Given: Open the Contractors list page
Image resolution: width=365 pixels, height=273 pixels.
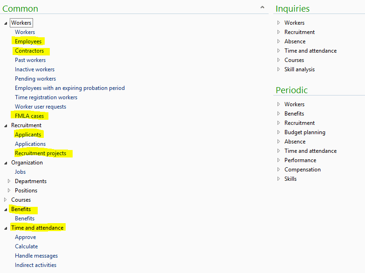Looking at the screenshot, I should (29, 51).
